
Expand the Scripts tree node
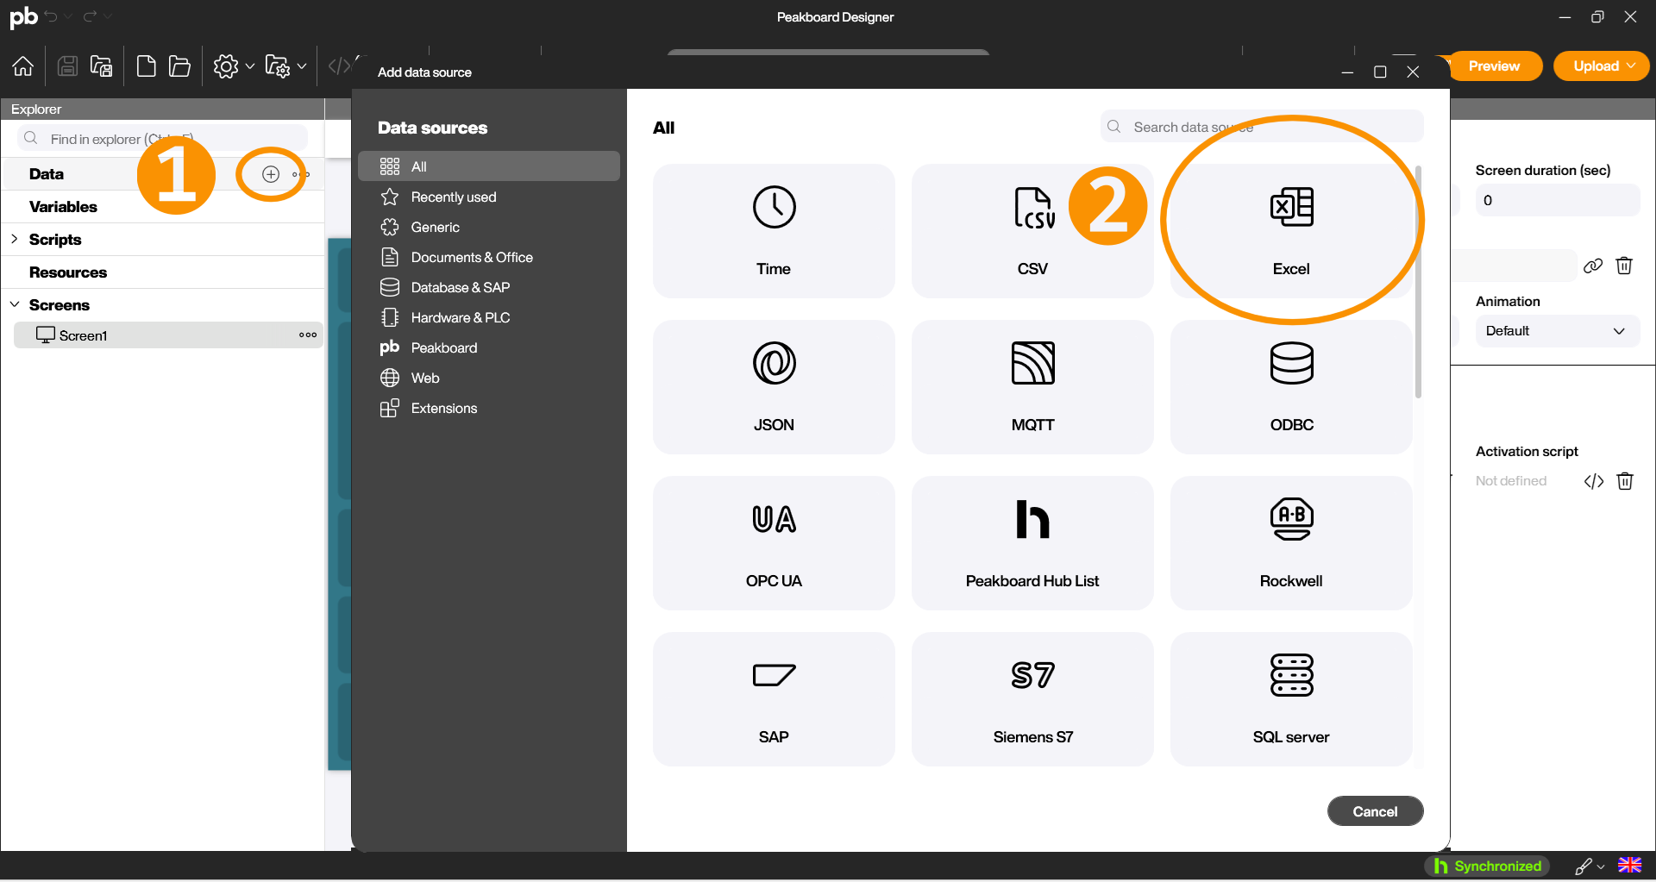pos(15,239)
